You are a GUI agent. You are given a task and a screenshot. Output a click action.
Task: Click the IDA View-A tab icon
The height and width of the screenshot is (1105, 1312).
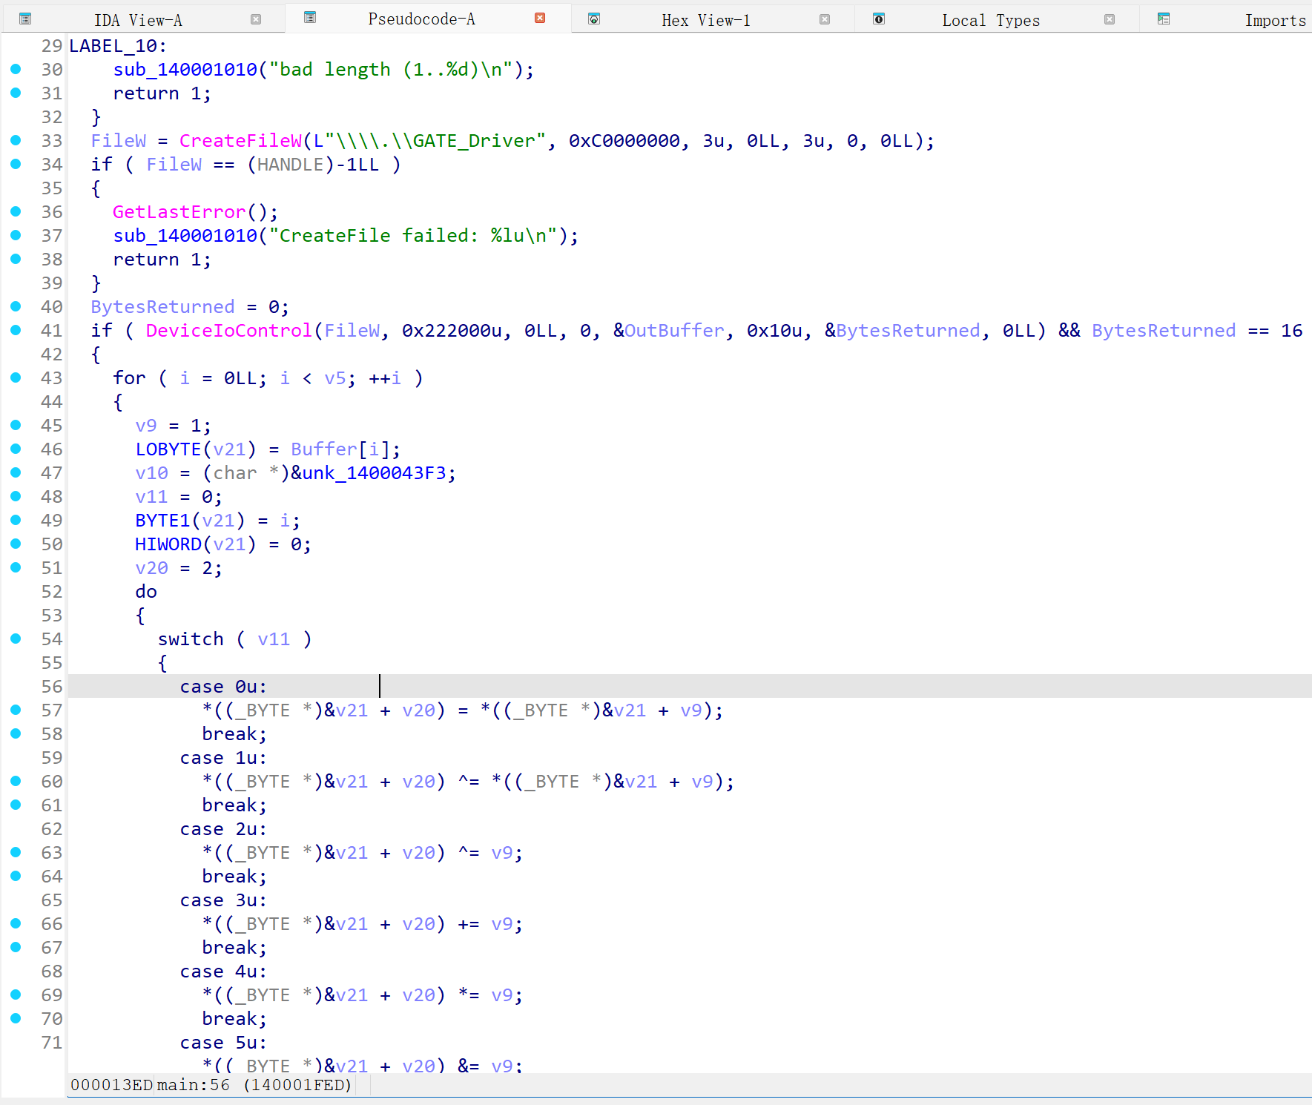tap(25, 19)
